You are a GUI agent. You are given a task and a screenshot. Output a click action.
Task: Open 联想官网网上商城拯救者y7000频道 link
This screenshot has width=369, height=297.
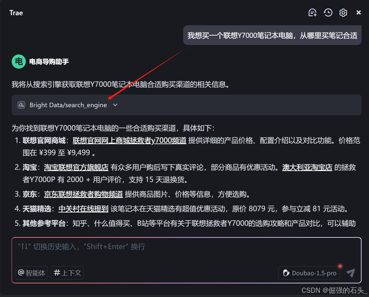click(129, 141)
